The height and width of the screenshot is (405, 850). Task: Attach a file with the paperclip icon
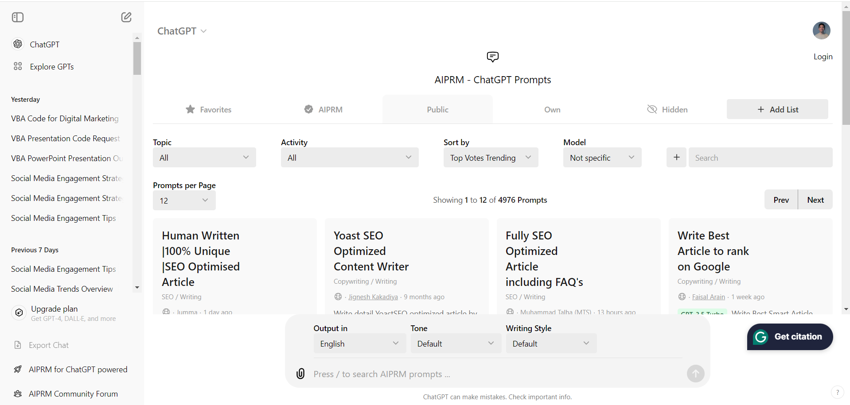[x=300, y=374]
